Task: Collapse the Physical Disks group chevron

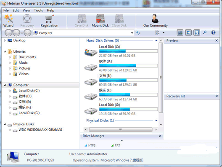Action: pos(156,121)
